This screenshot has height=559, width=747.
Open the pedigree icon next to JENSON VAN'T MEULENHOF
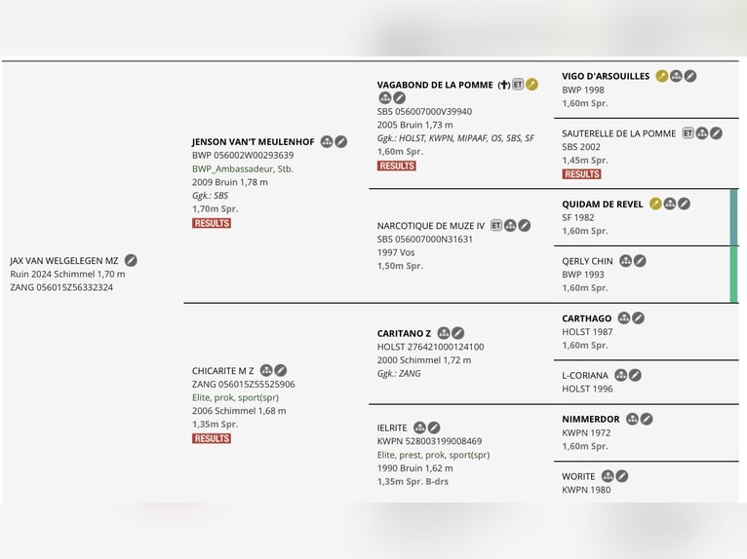[x=327, y=141]
